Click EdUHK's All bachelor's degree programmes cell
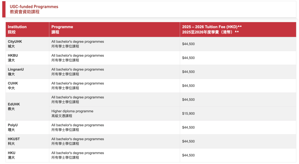299x164 pixels. tap(114, 100)
